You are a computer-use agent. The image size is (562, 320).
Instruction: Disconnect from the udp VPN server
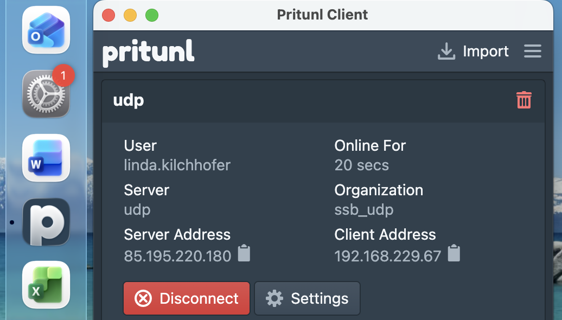point(187,298)
